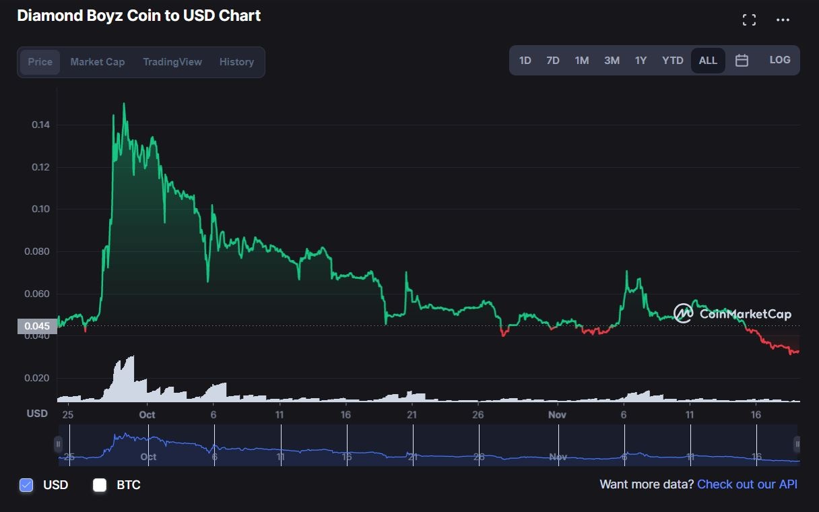819x512 pixels.
Task: Select the Price tab
Action: point(40,62)
